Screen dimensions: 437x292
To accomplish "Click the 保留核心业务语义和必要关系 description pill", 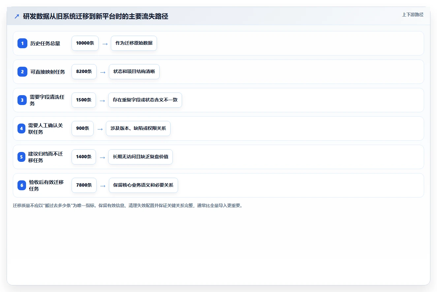I will 143,185.
